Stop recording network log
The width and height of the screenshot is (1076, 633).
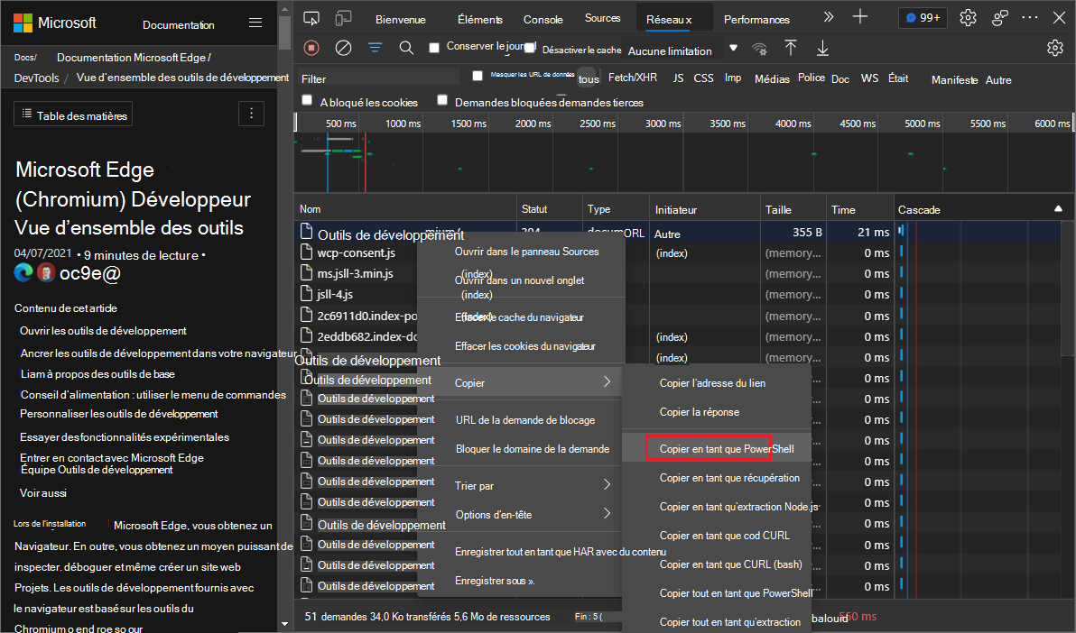311,47
